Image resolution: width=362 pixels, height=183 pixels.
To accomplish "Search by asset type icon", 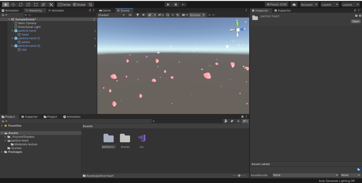I will 226,121.
